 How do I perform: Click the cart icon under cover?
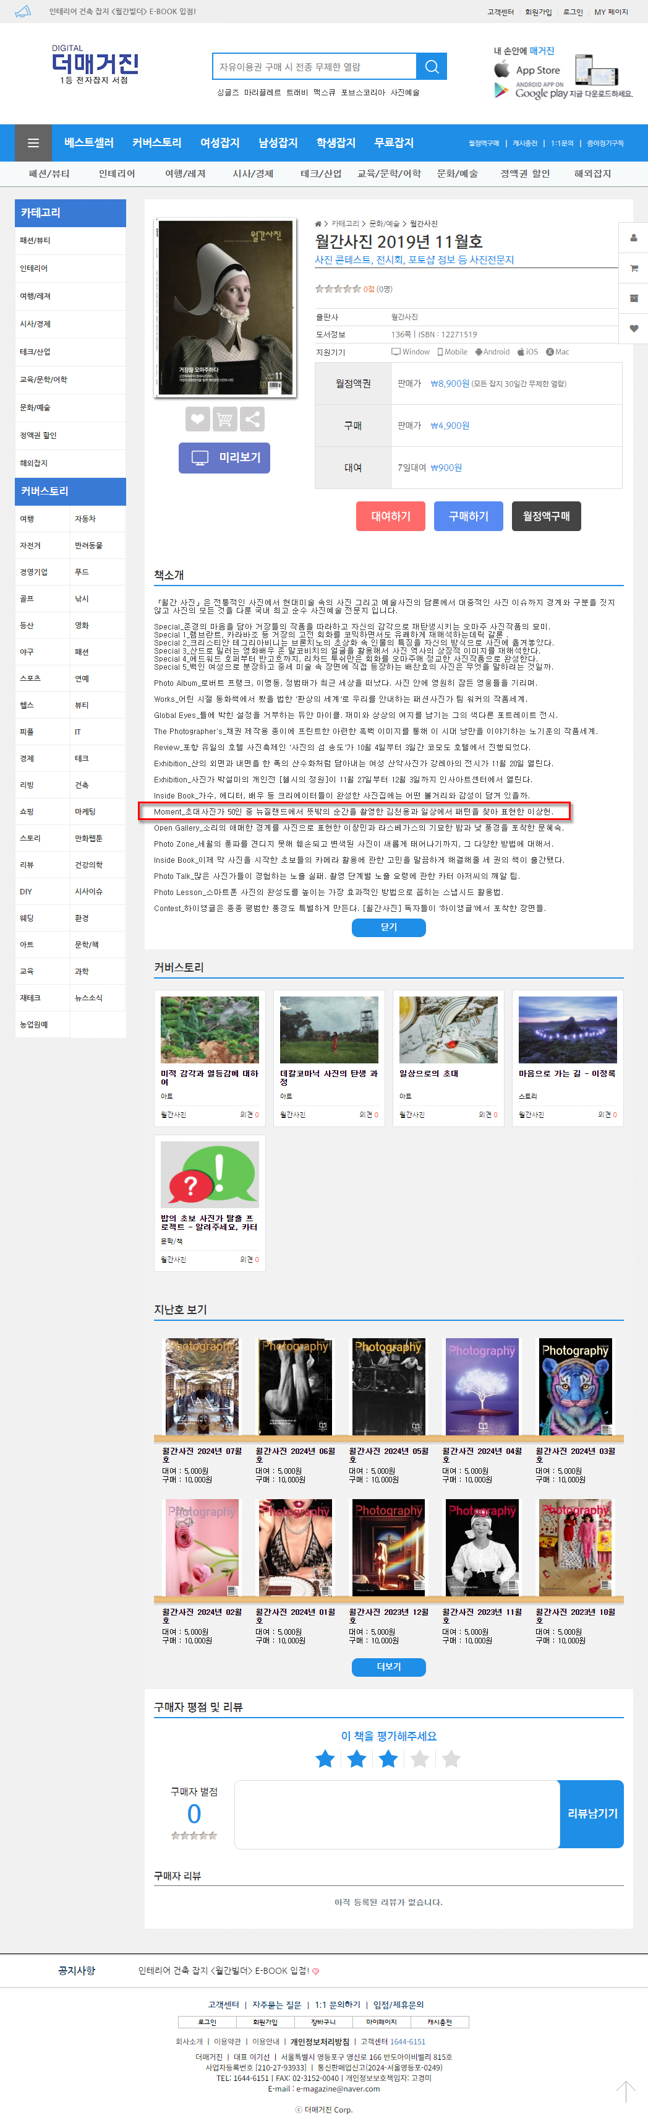click(224, 420)
